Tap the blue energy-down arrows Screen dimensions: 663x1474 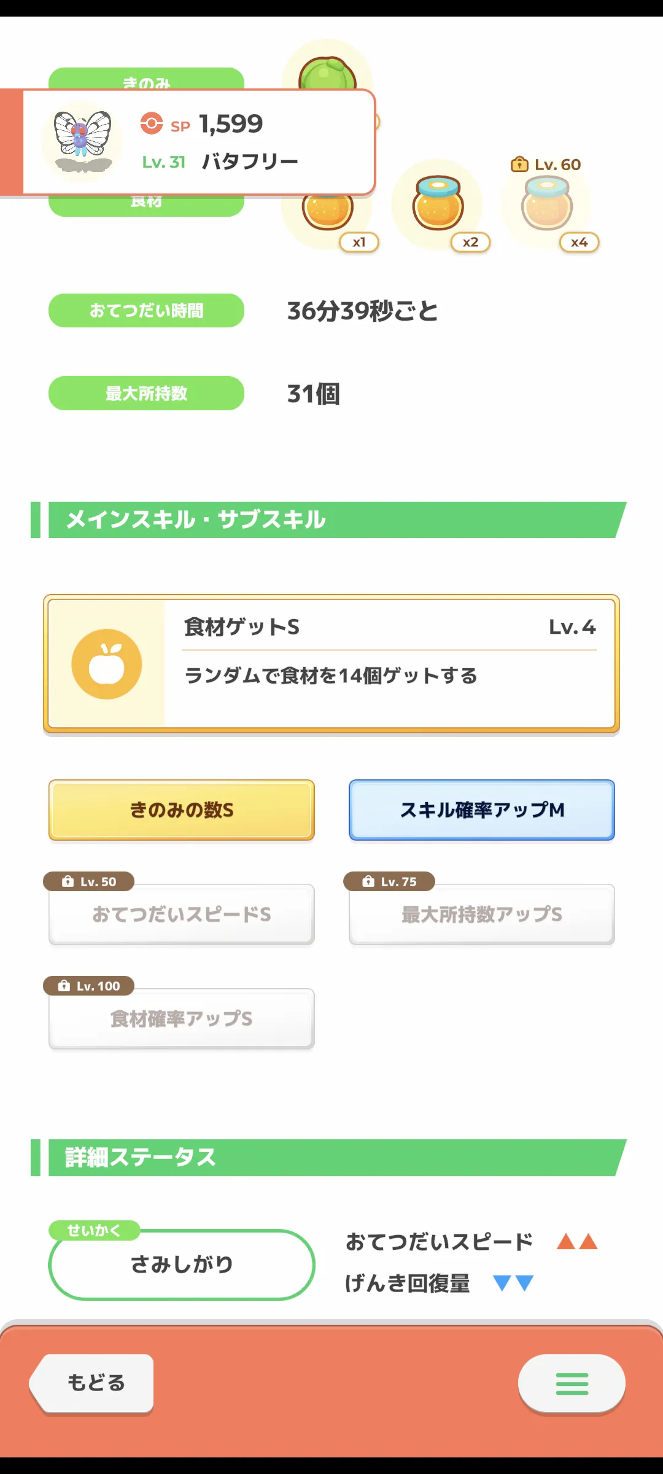(513, 1283)
